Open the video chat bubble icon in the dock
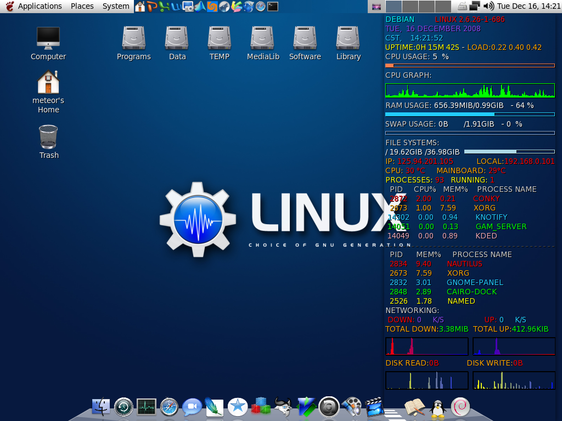Viewport: 562px width, 421px height. pos(192,407)
